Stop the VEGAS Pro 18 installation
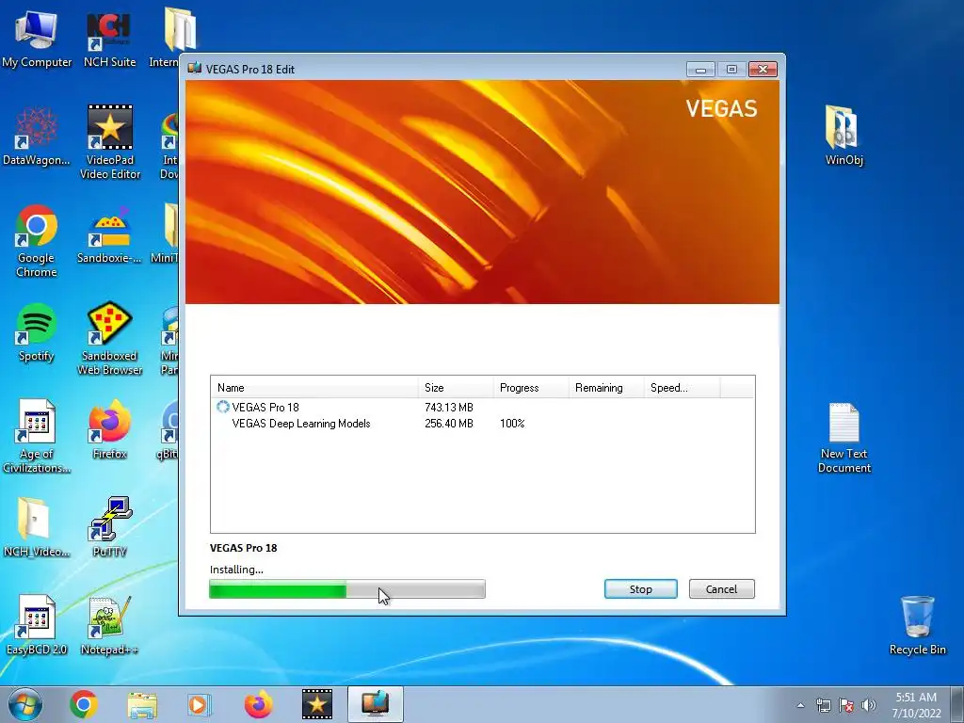Image resolution: width=964 pixels, height=723 pixels. click(x=640, y=589)
